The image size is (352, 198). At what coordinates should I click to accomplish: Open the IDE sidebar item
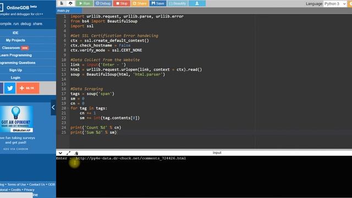click(x=15, y=33)
